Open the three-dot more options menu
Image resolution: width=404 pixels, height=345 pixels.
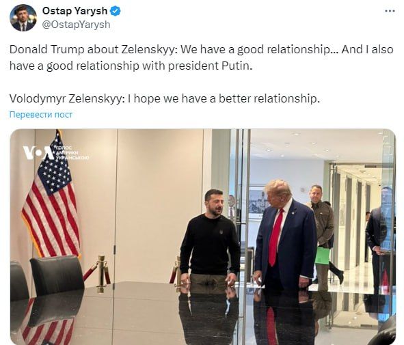coord(390,11)
